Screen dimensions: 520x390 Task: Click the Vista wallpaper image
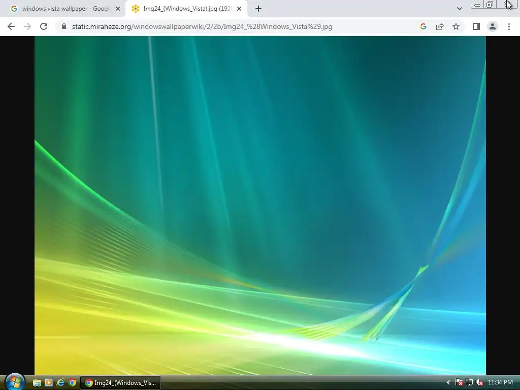click(x=260, y=205)
